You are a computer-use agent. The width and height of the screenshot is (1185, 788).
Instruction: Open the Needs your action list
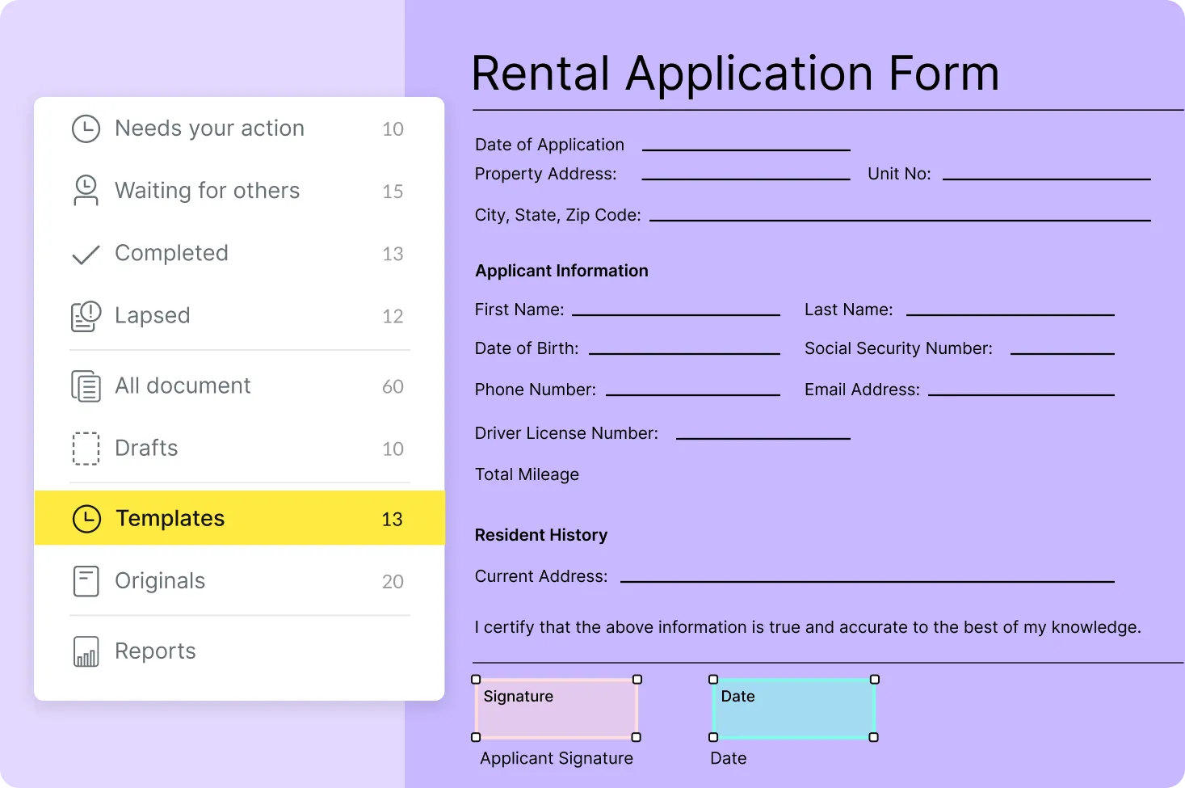click(239, 129)
